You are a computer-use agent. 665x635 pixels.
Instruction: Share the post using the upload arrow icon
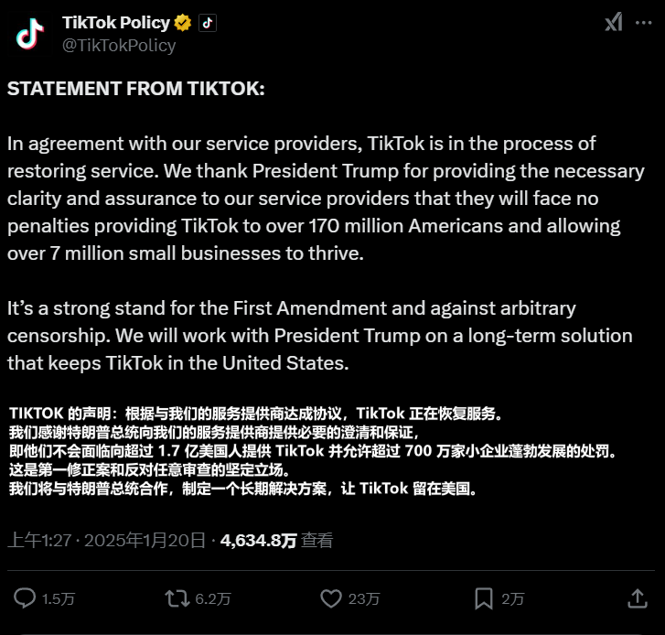click(638, 597)
